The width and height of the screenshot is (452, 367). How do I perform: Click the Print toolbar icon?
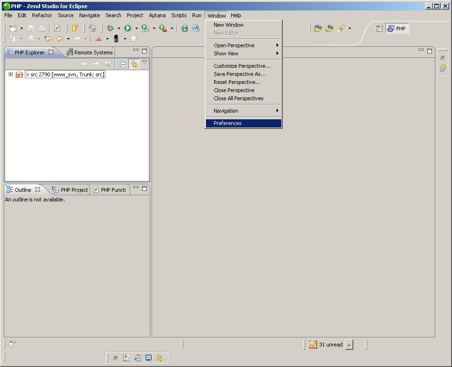pos(42,28)
